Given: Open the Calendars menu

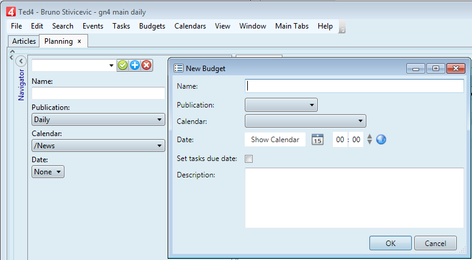Looking at the screenshot, I should click(190, 26).
